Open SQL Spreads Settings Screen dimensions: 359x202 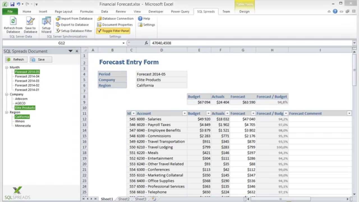(x=146, y=25)
